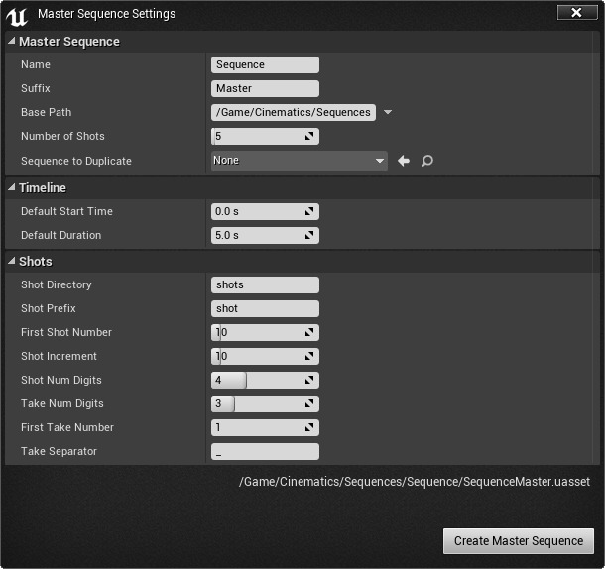Browse to asset with magnifier icon
The width and height of the screenshot is (605, 569).
point(427,161)
